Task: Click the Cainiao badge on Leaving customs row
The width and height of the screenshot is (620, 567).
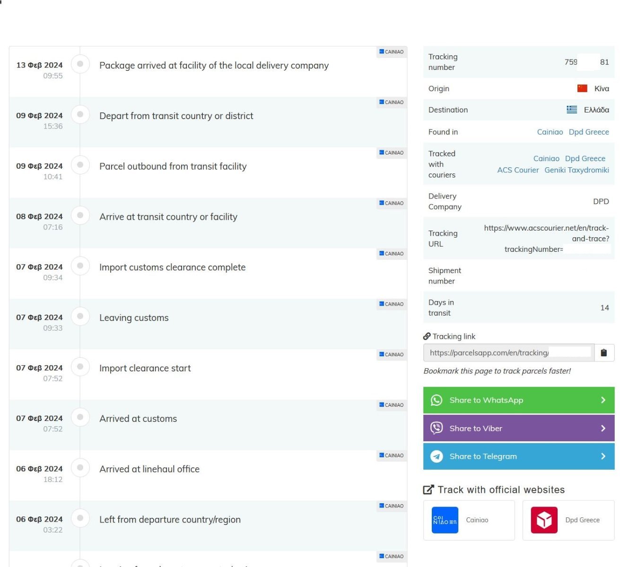Action: pyautogui.click(x=392, y=304)
